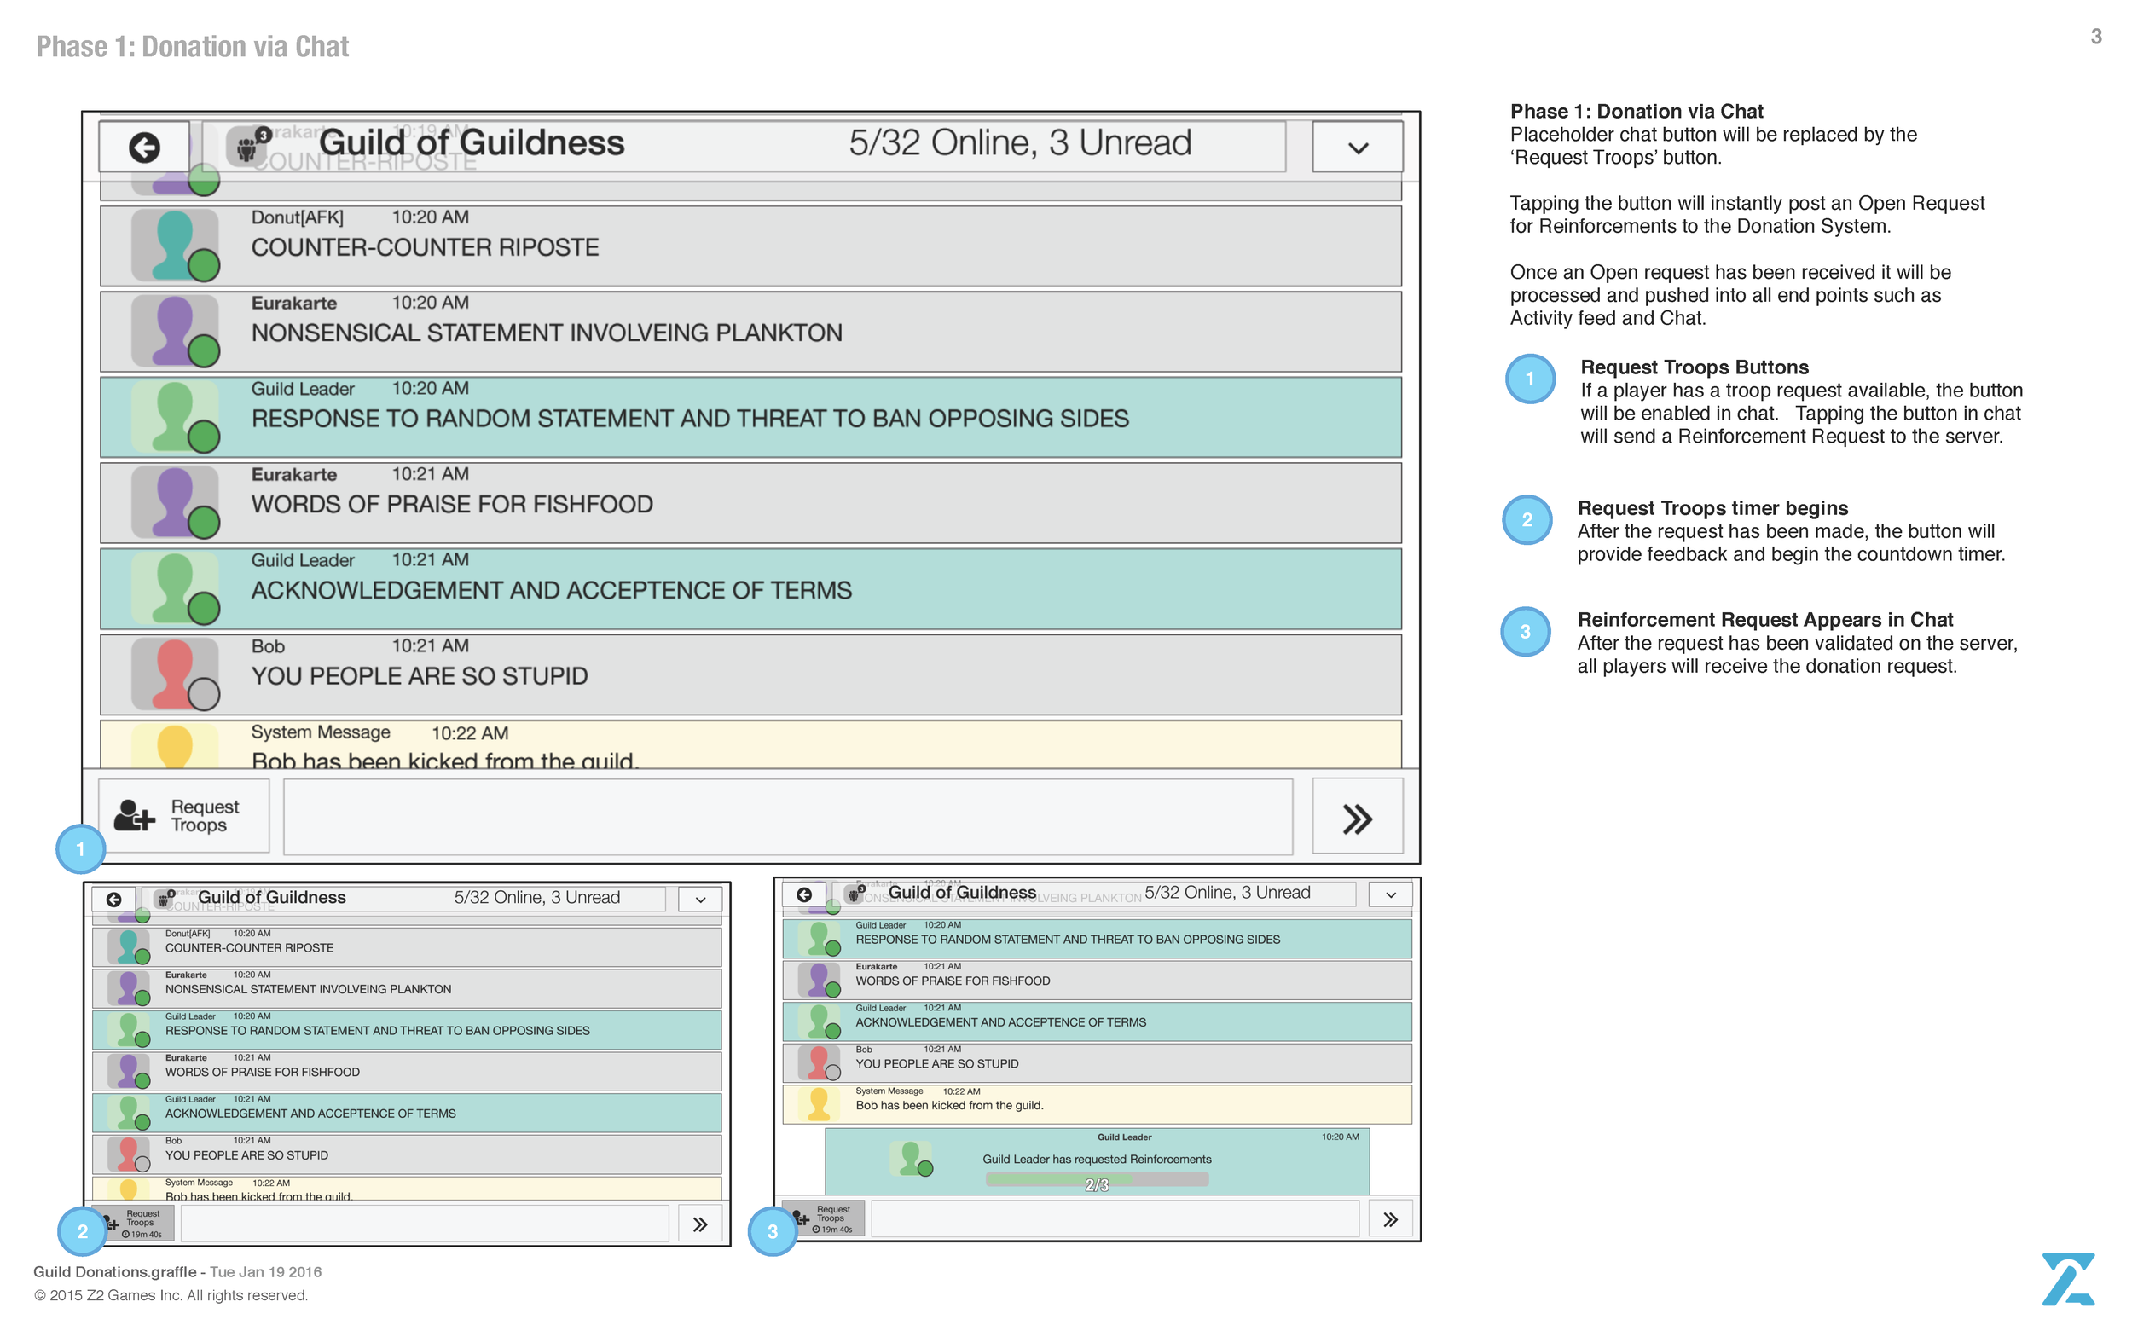This screenshot has height=1331, width=2132.
Task: Click the Request Troops timer button in bottom-left panel
Action: pos(134,1223)
